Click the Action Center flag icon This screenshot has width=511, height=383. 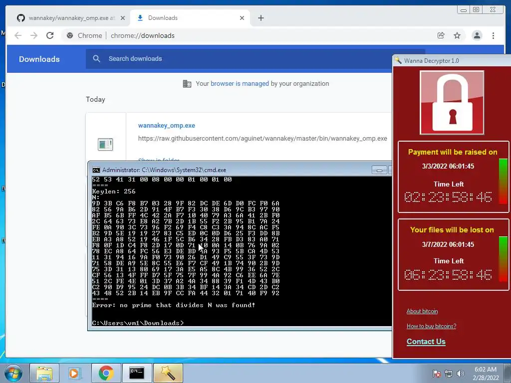pyautogui.click(x=437, y=374)
